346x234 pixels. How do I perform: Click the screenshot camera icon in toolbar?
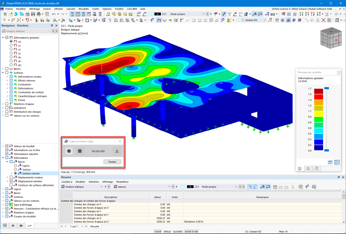click(x=329, y=20)
